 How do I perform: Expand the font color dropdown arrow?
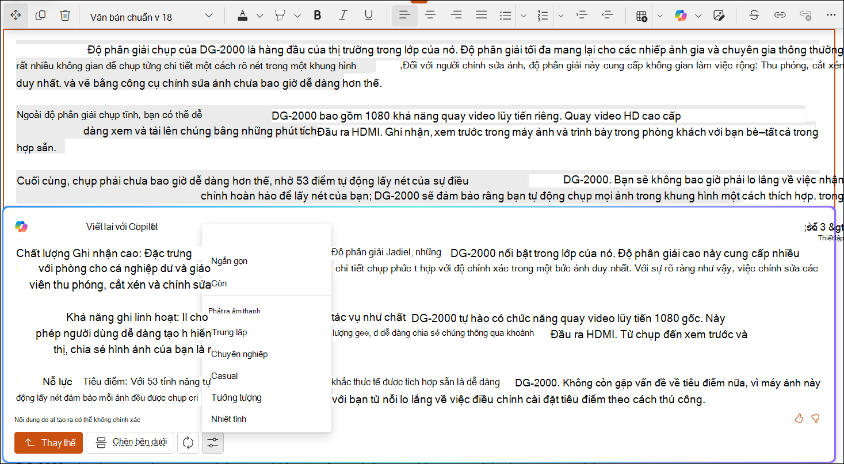[259, 16]
